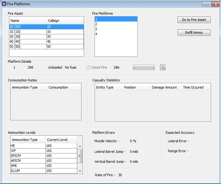Click the Time Occured column header

point(196,87)
